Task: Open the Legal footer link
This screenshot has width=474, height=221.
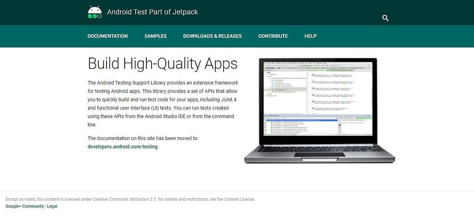Action: click(x=52, y=206)
